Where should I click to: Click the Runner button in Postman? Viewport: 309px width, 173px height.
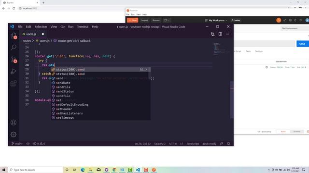pos(156,20)
